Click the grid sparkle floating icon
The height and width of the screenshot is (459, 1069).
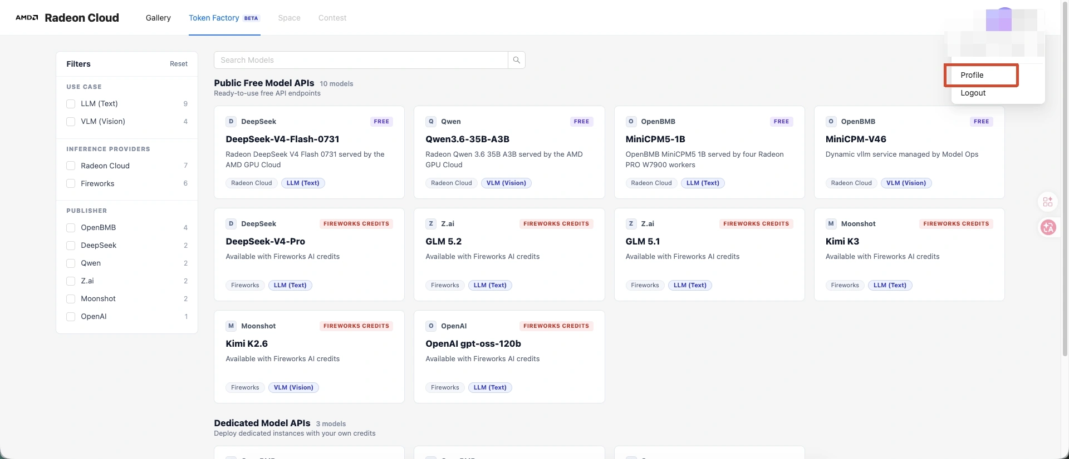(x=1048, y=202)
